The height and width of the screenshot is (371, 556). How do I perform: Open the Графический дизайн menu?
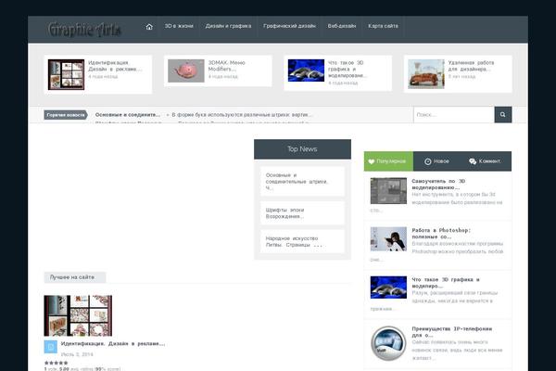(x=289, y=26)
